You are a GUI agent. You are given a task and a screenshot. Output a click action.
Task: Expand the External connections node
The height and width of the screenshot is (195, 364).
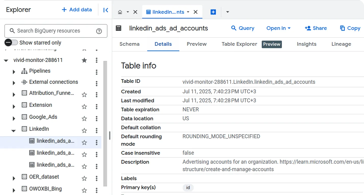14,83
